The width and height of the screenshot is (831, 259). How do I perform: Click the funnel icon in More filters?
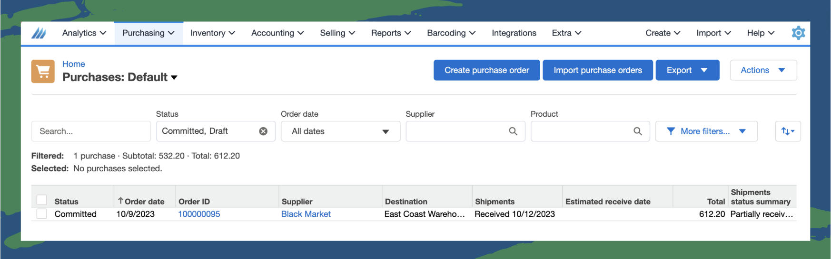pos(671,131)
